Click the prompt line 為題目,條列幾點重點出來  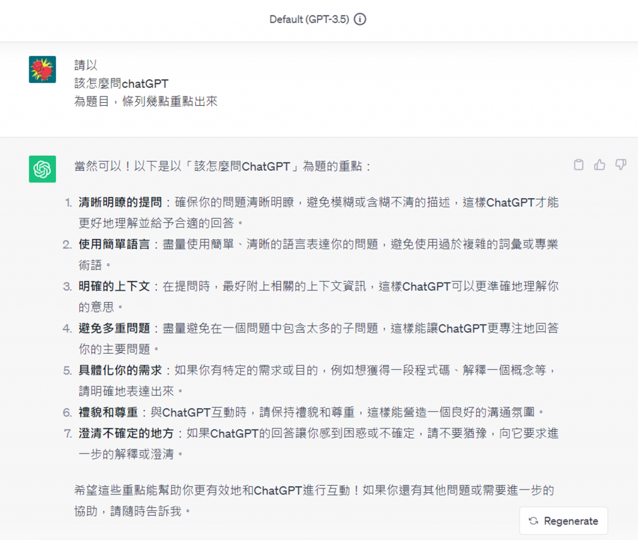[146, 102]
